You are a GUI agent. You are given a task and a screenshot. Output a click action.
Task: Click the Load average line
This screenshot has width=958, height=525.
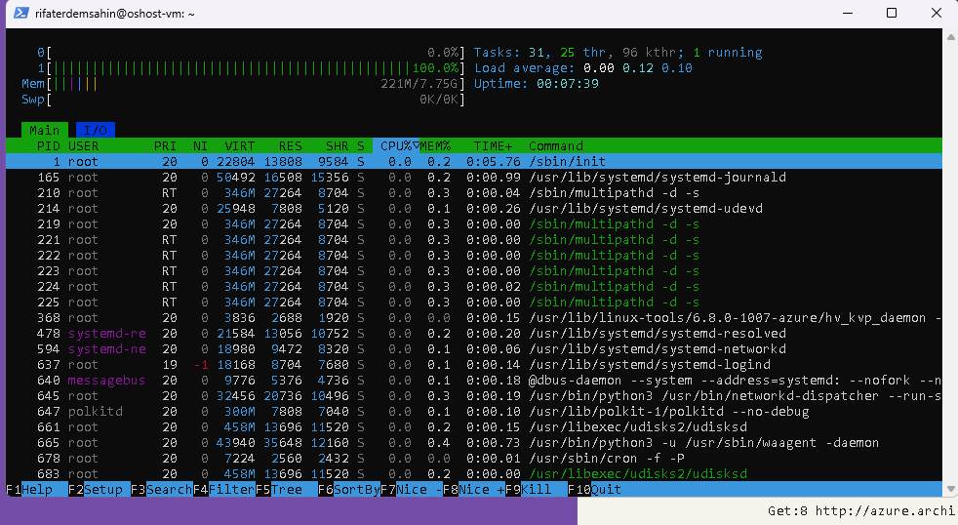tap(582, 68)
